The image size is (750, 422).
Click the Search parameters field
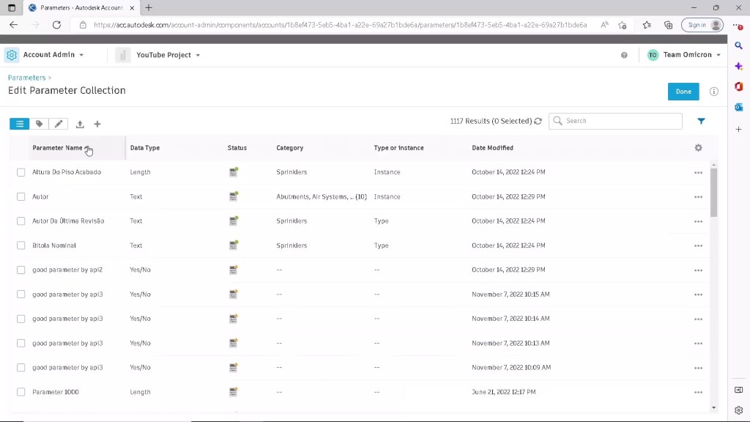[x=615, y=121]
